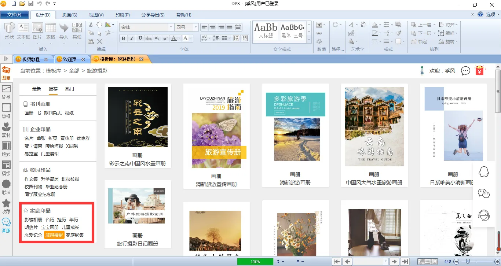
Task: Open the message chat bubble icon
Action: 465,71
